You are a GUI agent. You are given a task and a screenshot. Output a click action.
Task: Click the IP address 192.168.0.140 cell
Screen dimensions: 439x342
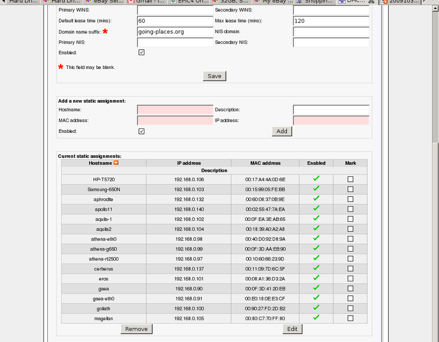[x=189, y=210]
